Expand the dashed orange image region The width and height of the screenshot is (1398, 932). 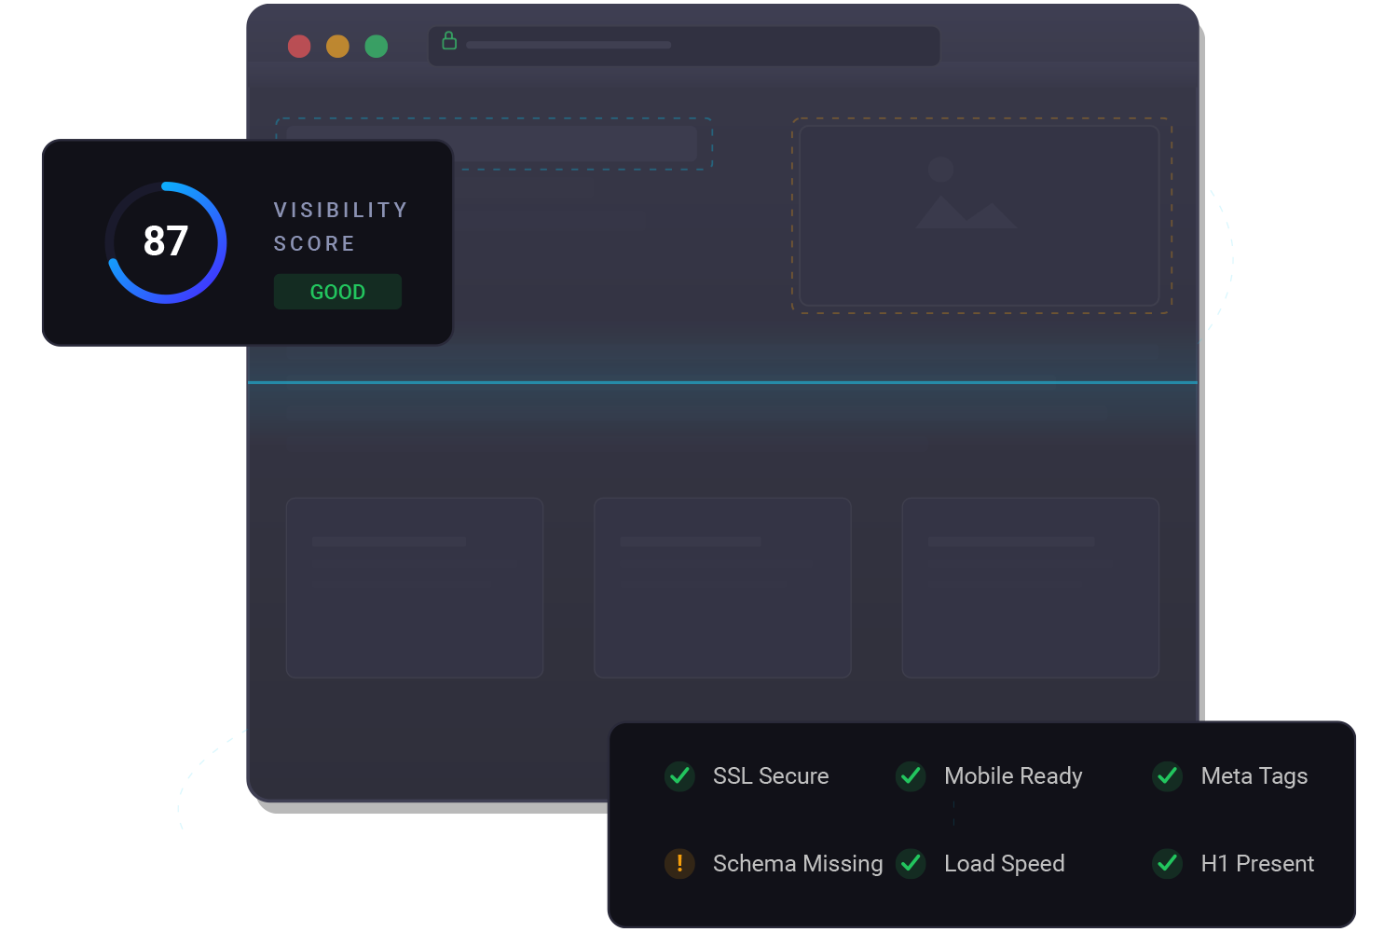point(980,215)
